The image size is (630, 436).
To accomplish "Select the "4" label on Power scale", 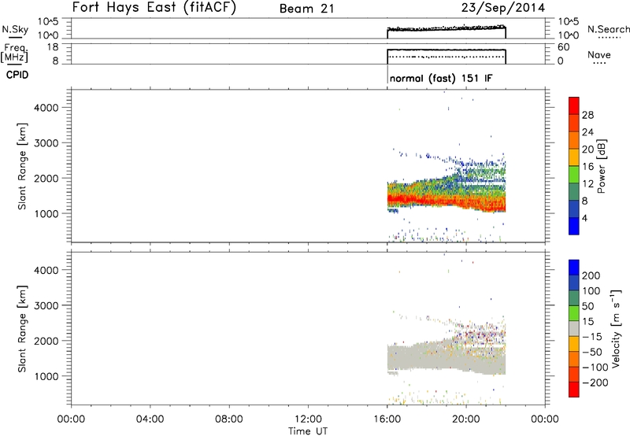I will (x=585, y=218).
